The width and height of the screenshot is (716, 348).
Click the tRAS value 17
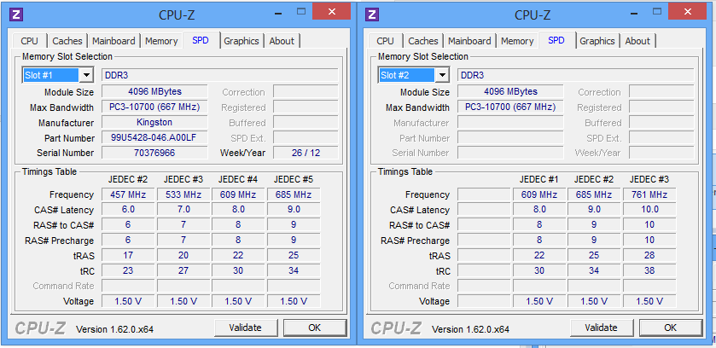pos(128,255)
